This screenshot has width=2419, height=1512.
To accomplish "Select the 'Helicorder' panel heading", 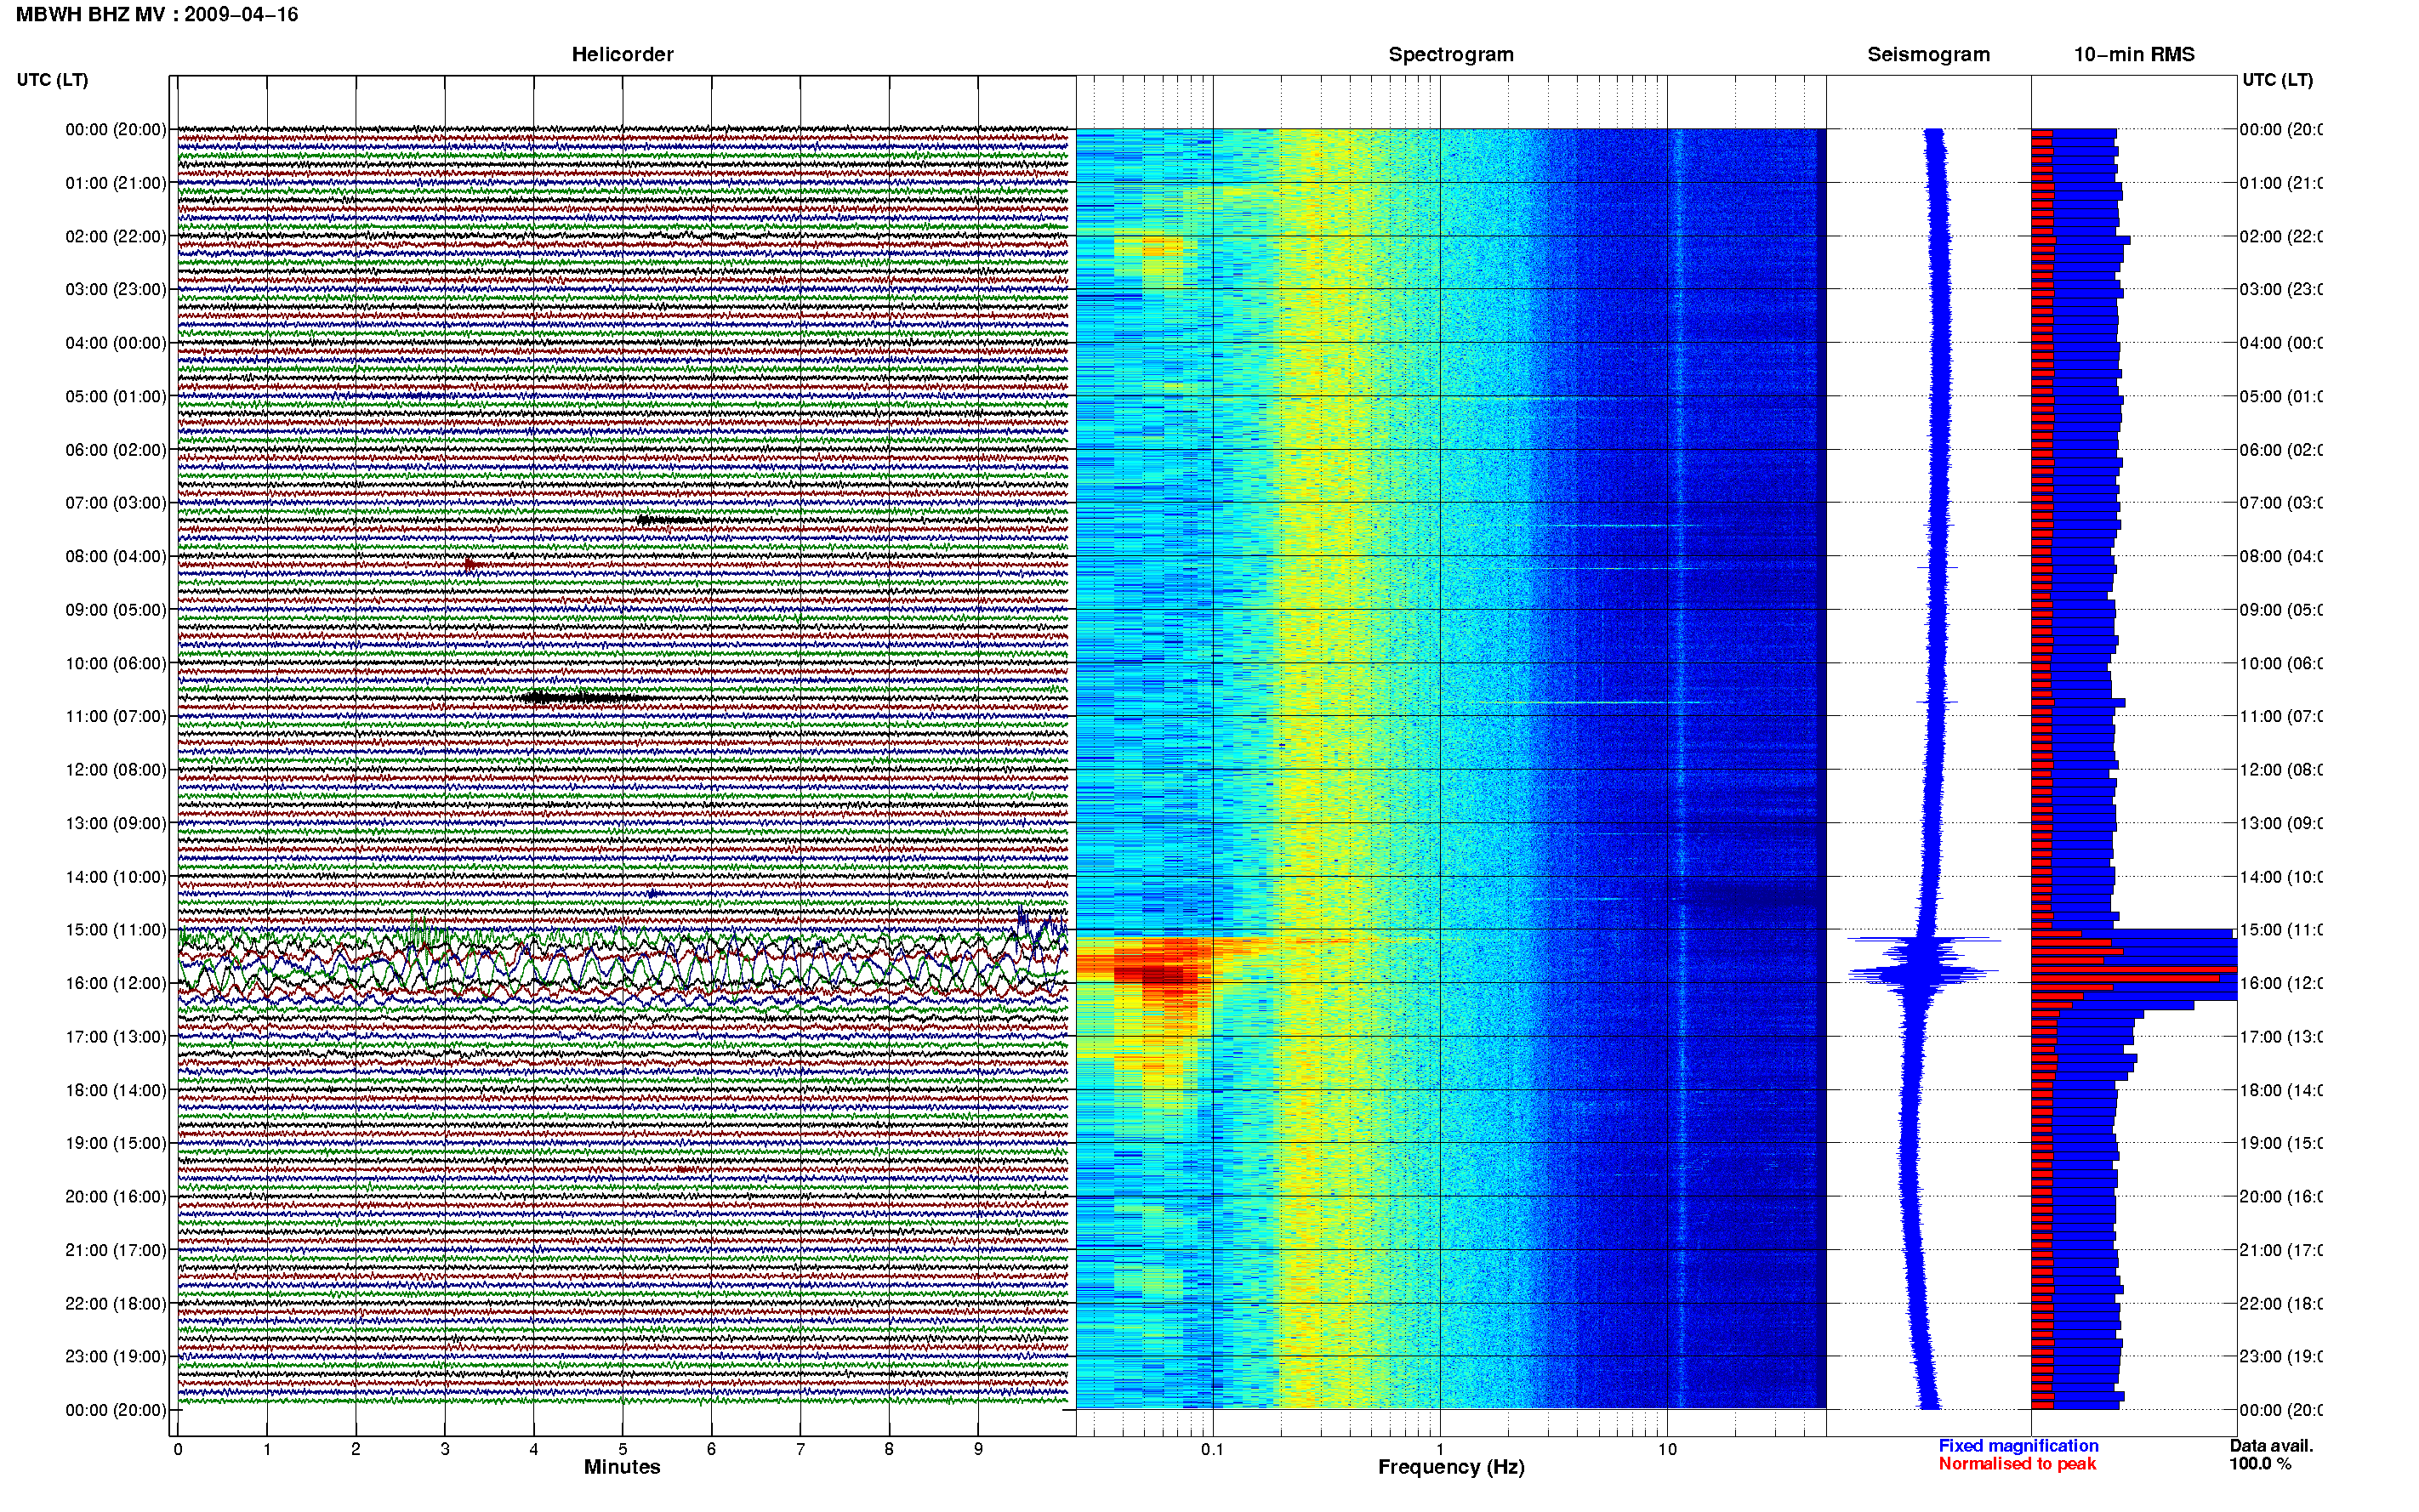I will click(x=622, y=55).
